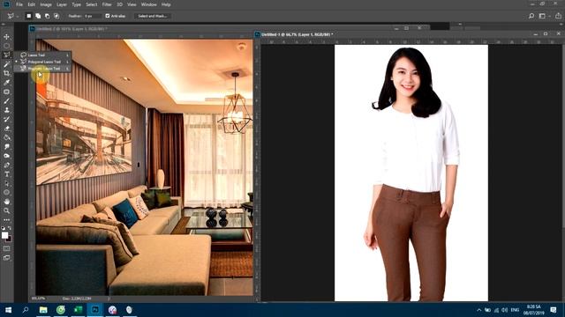Open the Select menu
565x317 pixels.
[91, 4]
